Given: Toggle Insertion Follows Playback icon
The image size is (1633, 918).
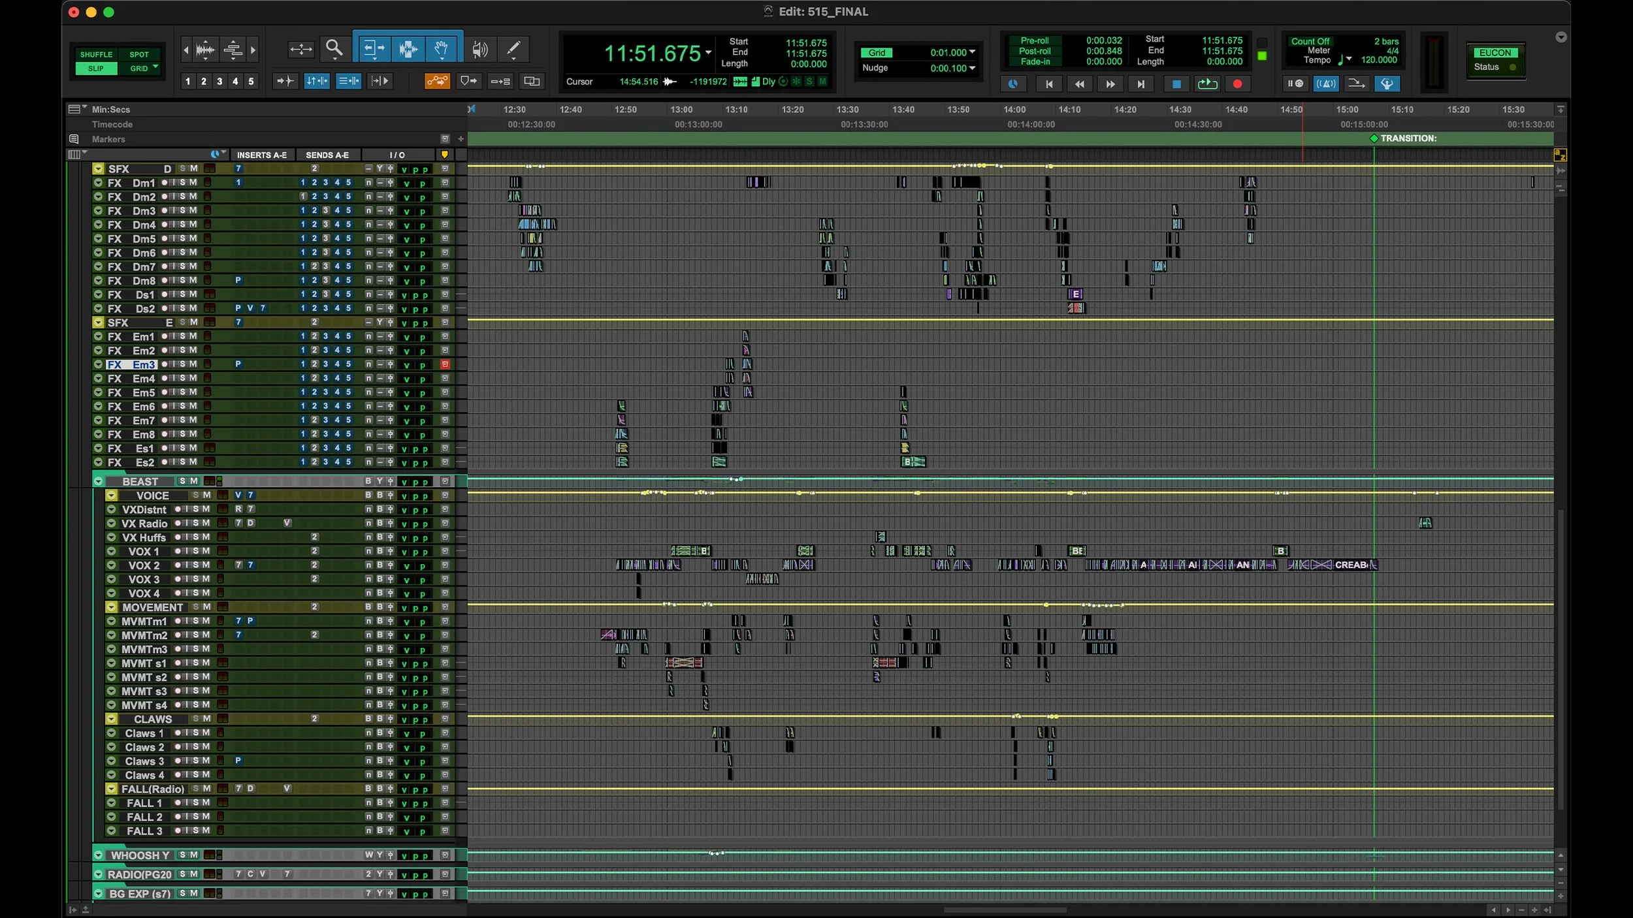Looking at the screenshot, I should coord(380,81).
